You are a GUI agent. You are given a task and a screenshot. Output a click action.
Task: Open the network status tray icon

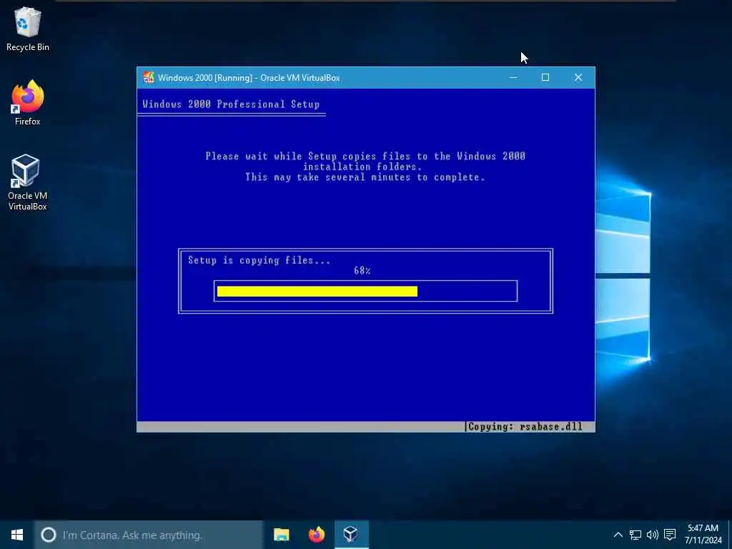[635, 535]
